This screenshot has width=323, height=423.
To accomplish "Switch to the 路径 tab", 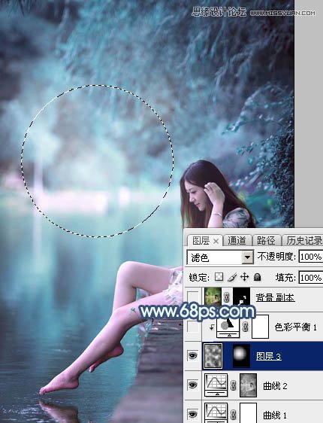I will pyautogui.click(x=266, y=240).
